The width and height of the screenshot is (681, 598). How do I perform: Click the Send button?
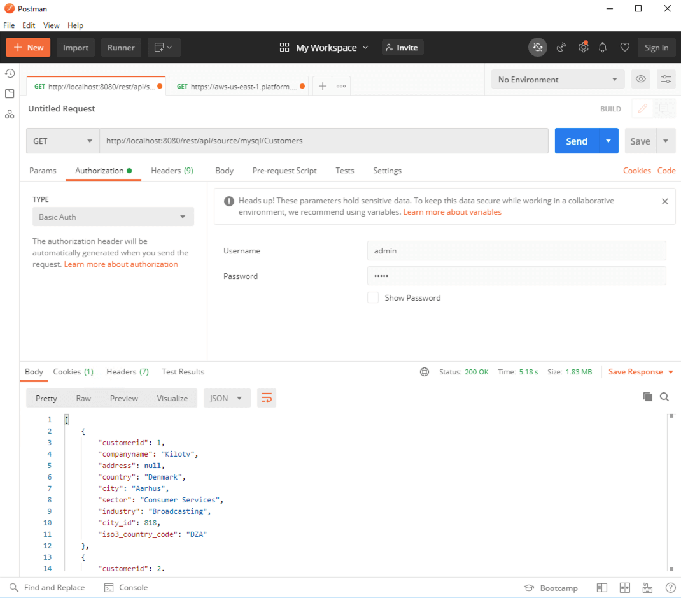(576, 141)
